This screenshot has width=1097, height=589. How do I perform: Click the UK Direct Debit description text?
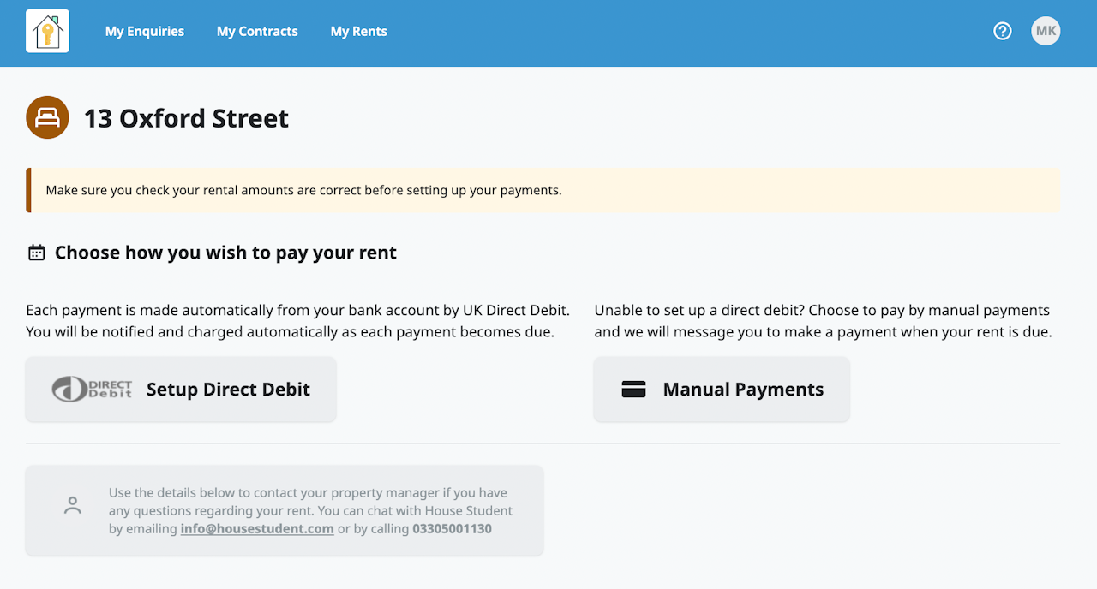297,321
